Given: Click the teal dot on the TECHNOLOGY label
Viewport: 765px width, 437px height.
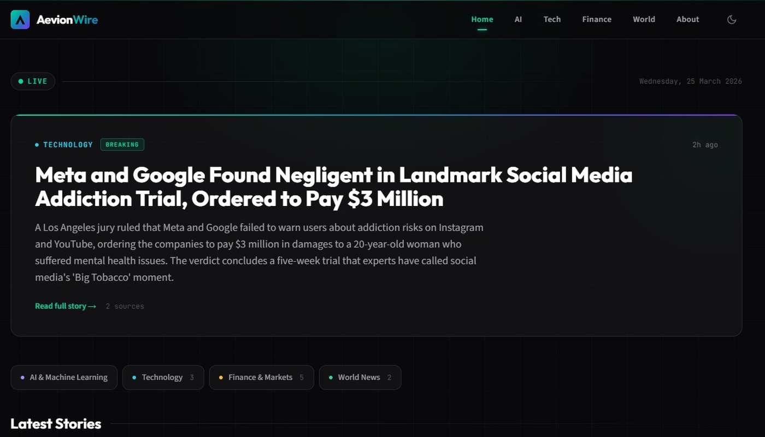Looking at the screenshot, I should 37,144.
